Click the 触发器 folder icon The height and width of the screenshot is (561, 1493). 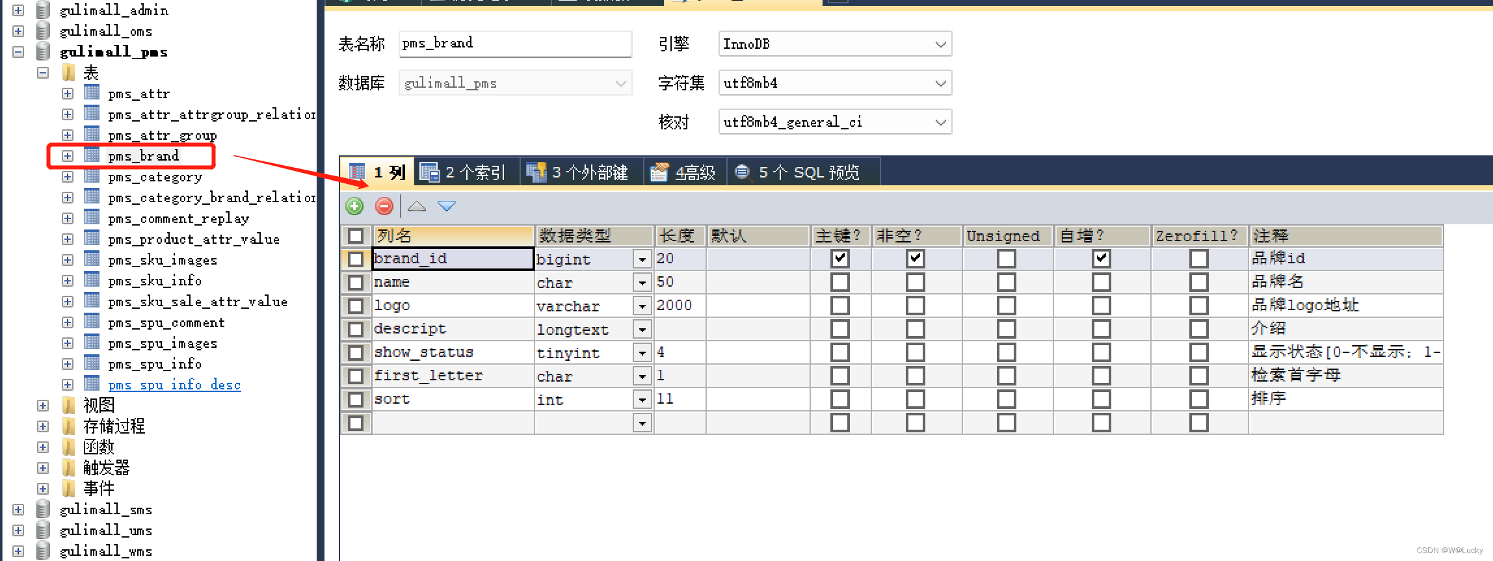pyautogui.click(x=68, y=467)
